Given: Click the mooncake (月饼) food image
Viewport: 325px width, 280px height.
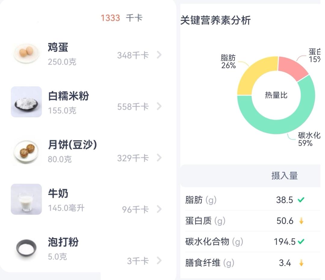Looking at the screenshot, I should pyautogui.click(x=26, y=151).
